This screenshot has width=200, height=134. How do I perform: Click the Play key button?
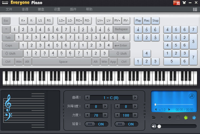[x=138, y=21]
